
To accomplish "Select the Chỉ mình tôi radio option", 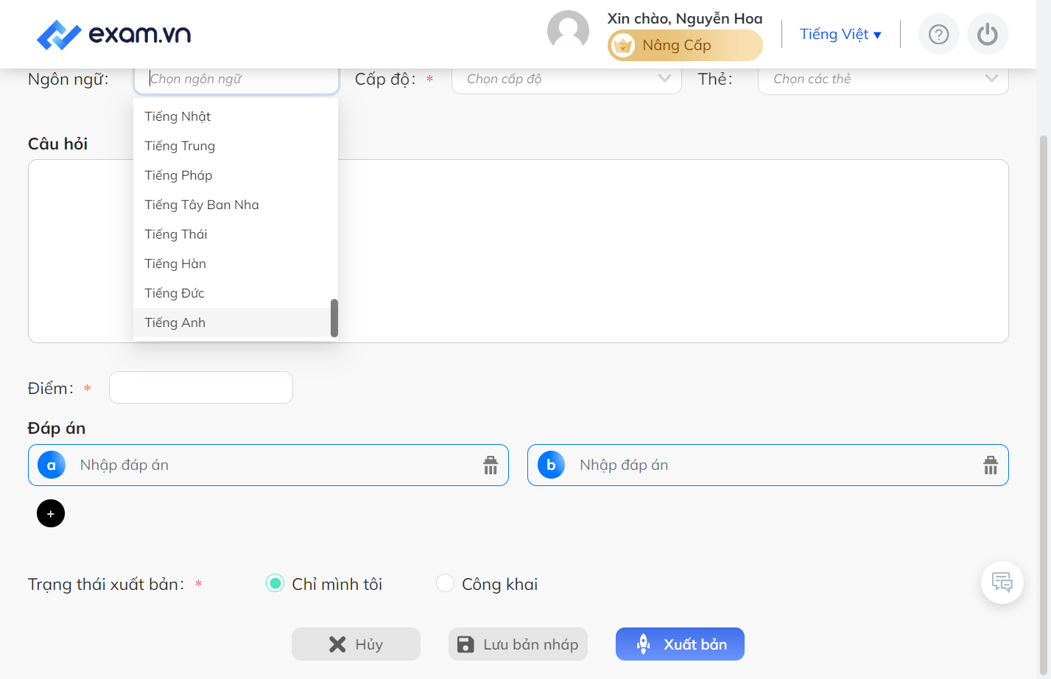I will [x=275, y=583].
